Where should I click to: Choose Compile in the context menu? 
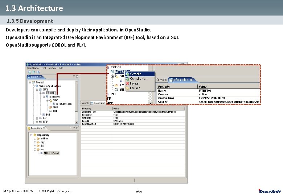(140, 74)
